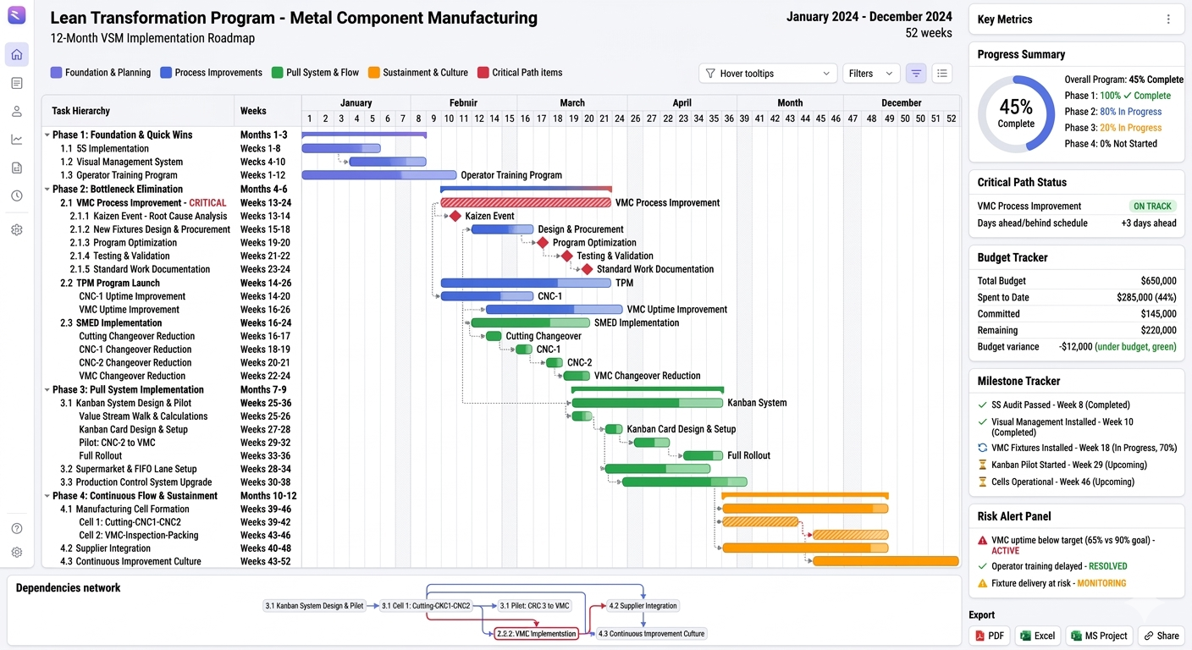Collapse Phase 2: Bottleneck Elimination row
Image resolution: width=1192 pixels, height=650 pixels.
[47, 190]
